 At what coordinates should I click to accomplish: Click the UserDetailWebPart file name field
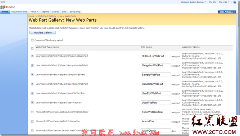(x=156, y=84)
